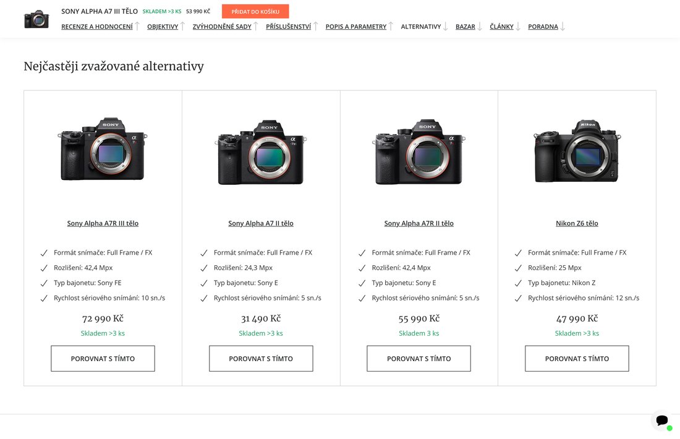Click the down arrow next to Bazar

pos(480,27)
